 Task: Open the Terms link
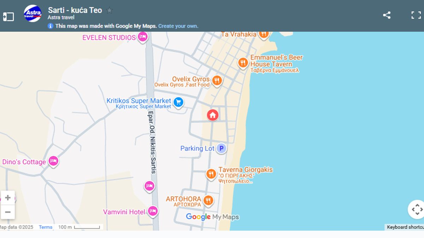46,227
